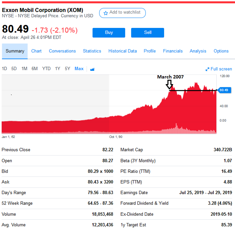This screenshot has width=235, height=230.
Task: Select the YTD chart range
Action: [x=46, y=69]
